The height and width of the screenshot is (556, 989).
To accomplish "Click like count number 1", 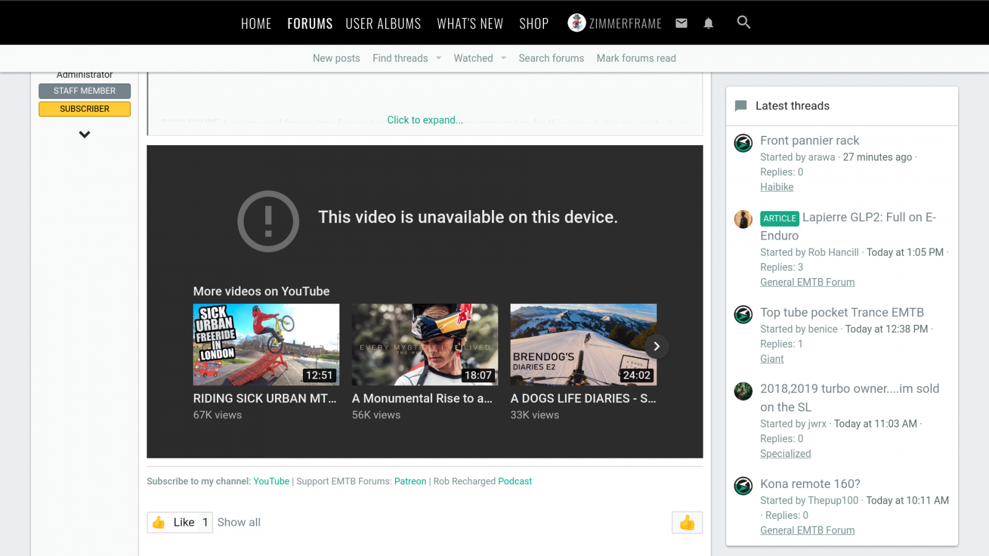I will [x=205, y=522].
